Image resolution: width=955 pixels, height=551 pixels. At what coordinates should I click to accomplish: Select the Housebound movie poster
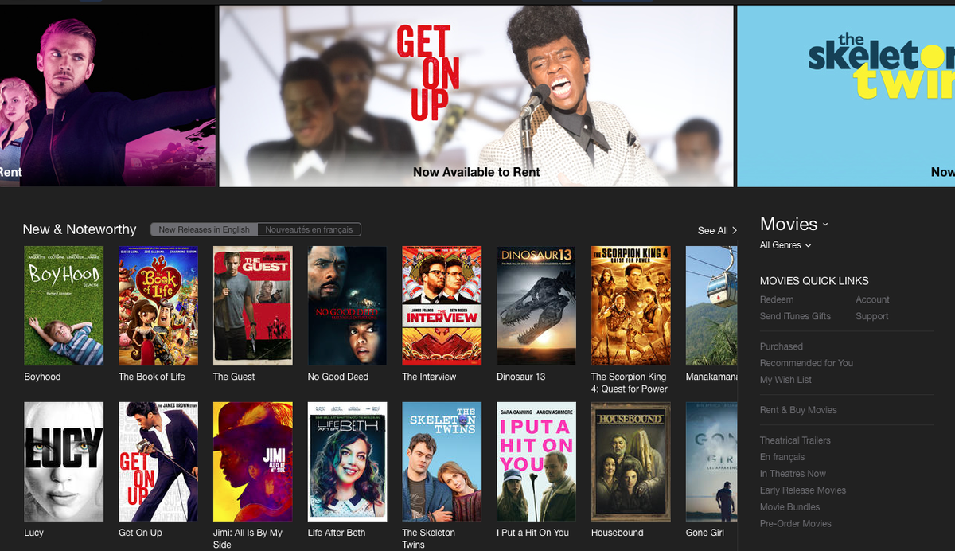point(631,462)
